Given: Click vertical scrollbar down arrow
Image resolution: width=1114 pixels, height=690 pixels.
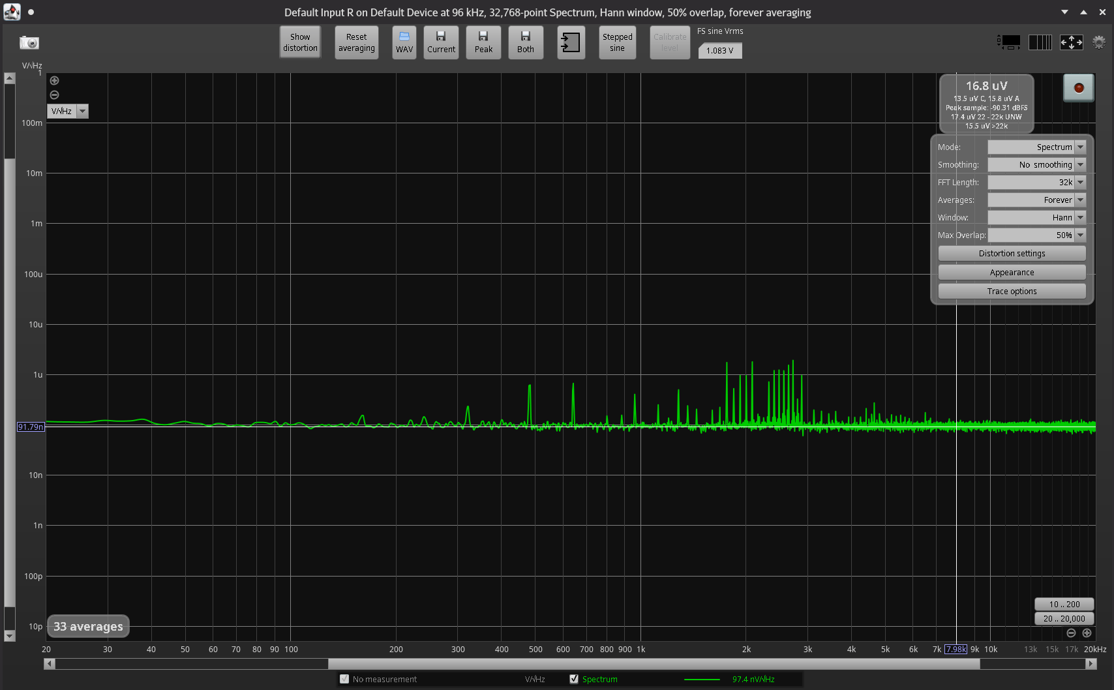Looking at the screenshot, I should (x=9, y=636).
